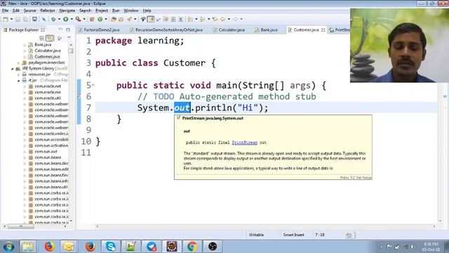
Task: Switch to RecursionDemoSortedArrayOrNot.java tab
Action: point(166,30)
